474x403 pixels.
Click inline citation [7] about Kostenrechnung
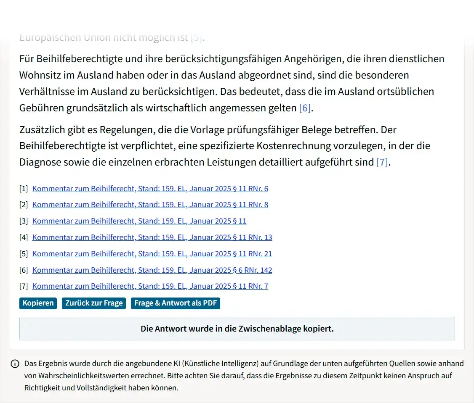[382, 162]
